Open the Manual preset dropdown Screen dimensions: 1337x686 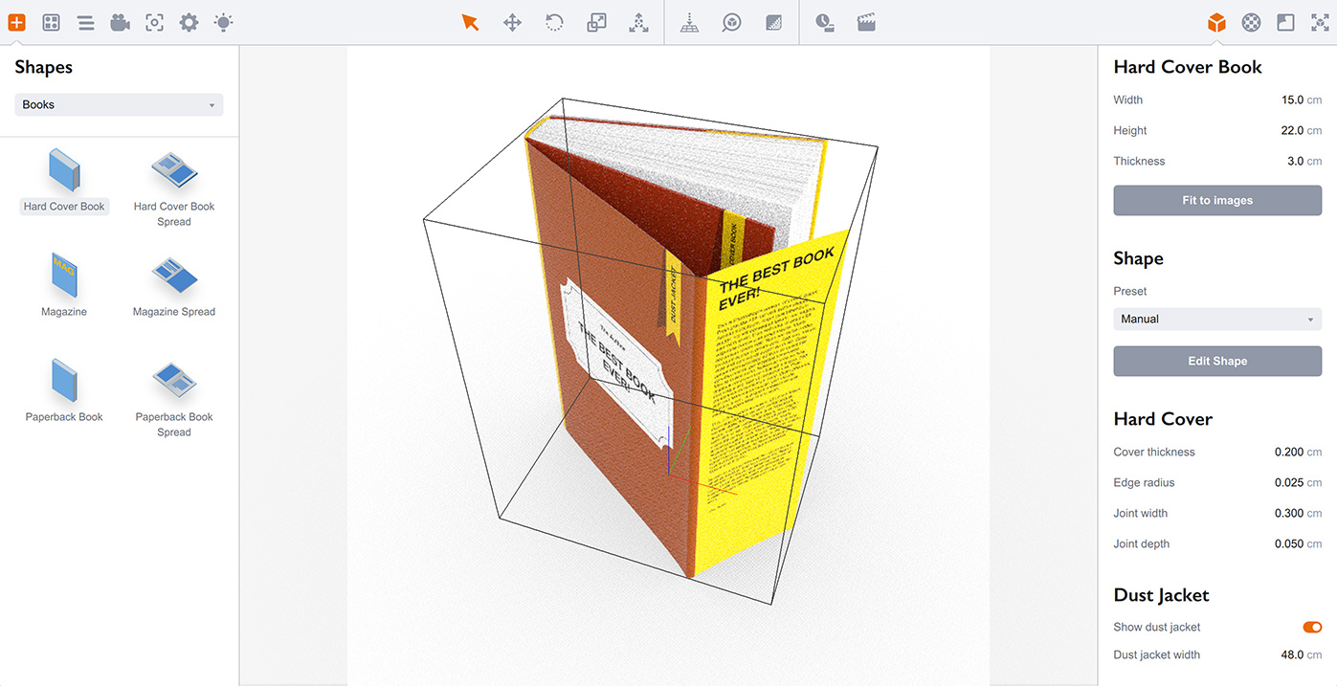point(1217,320)
